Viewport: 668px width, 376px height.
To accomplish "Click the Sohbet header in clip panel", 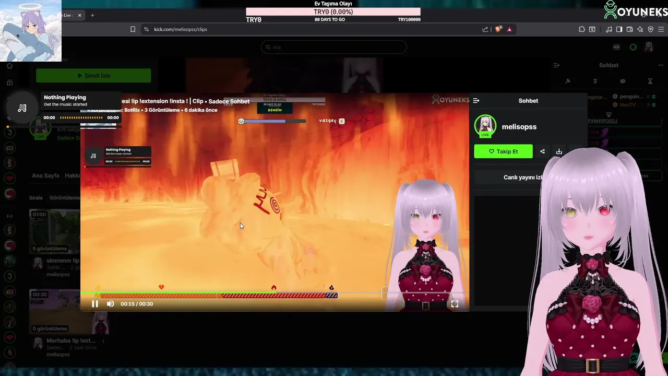I will [528, 101].
